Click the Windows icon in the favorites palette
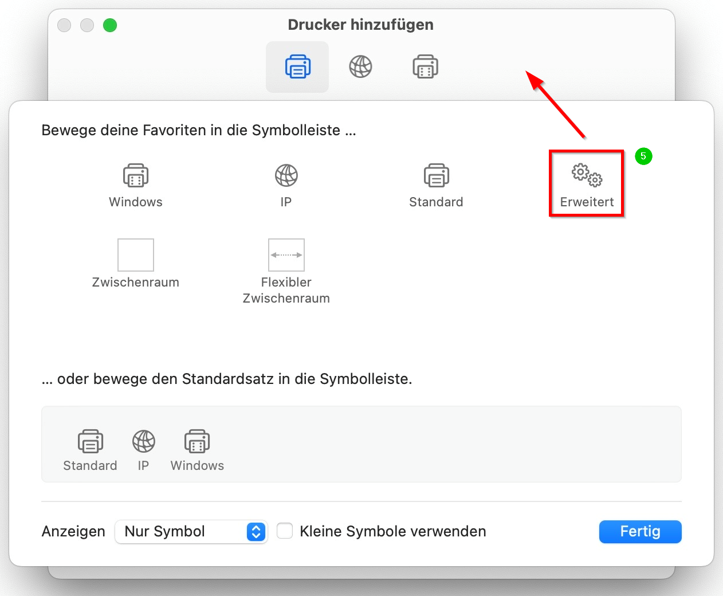This screenshot has width=723, height=596. (x=136, y=176)
